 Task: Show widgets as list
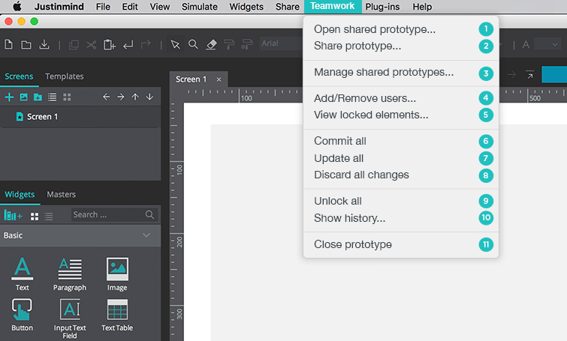(49, 217)
